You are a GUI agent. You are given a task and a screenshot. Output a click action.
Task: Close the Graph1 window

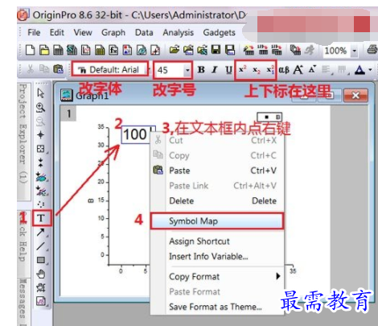355,95
